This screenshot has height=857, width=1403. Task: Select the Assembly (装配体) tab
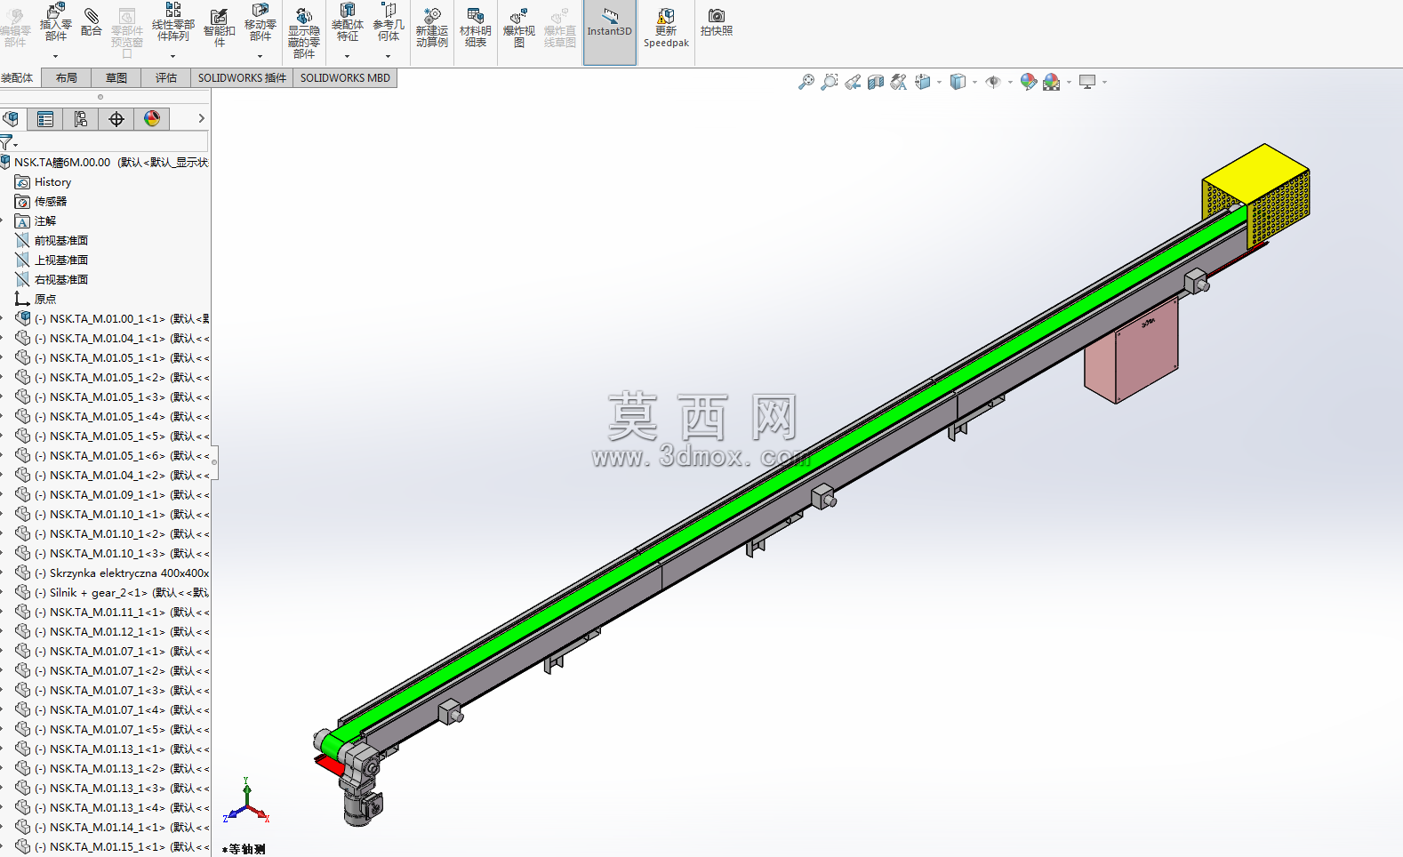tap(18, 78)
